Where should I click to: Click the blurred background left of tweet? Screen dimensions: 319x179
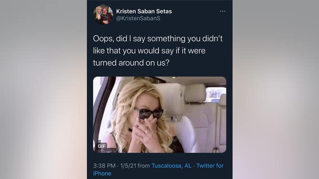point(43,89)
